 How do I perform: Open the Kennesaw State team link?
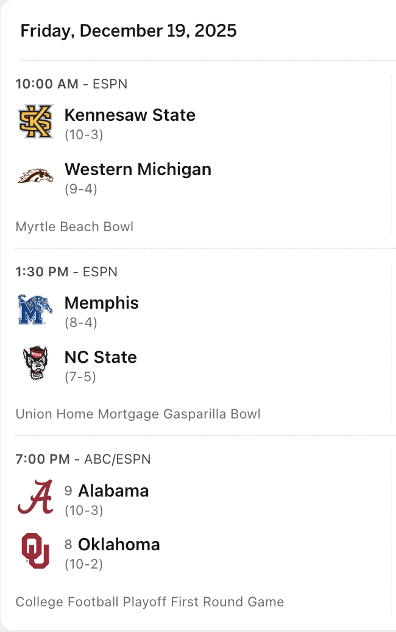130,115
